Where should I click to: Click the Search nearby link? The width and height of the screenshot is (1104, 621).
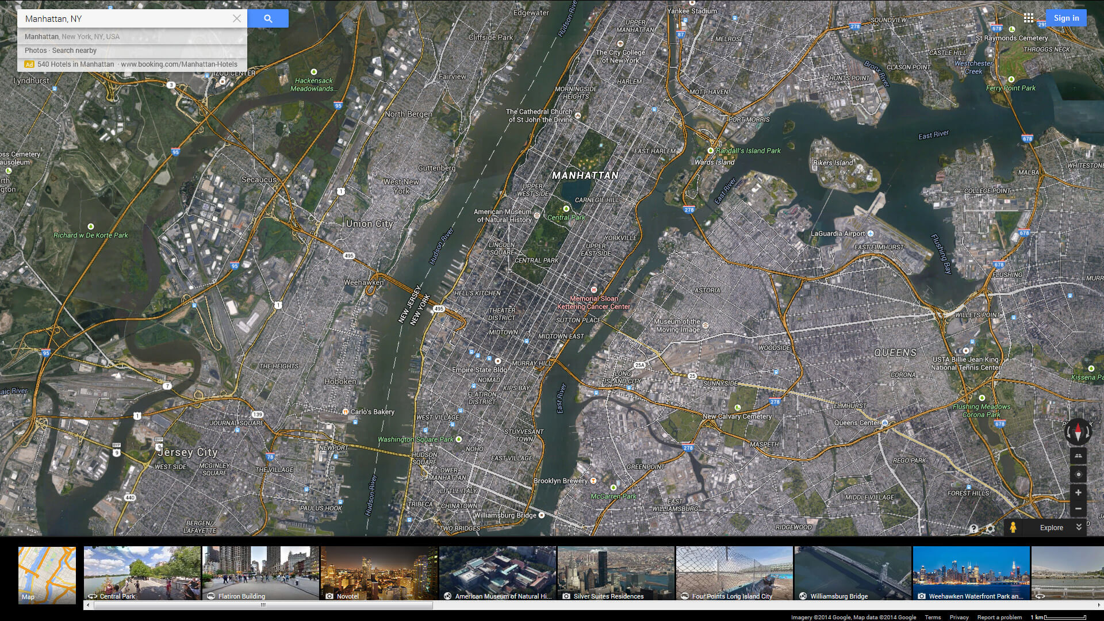tap(74, 51)
